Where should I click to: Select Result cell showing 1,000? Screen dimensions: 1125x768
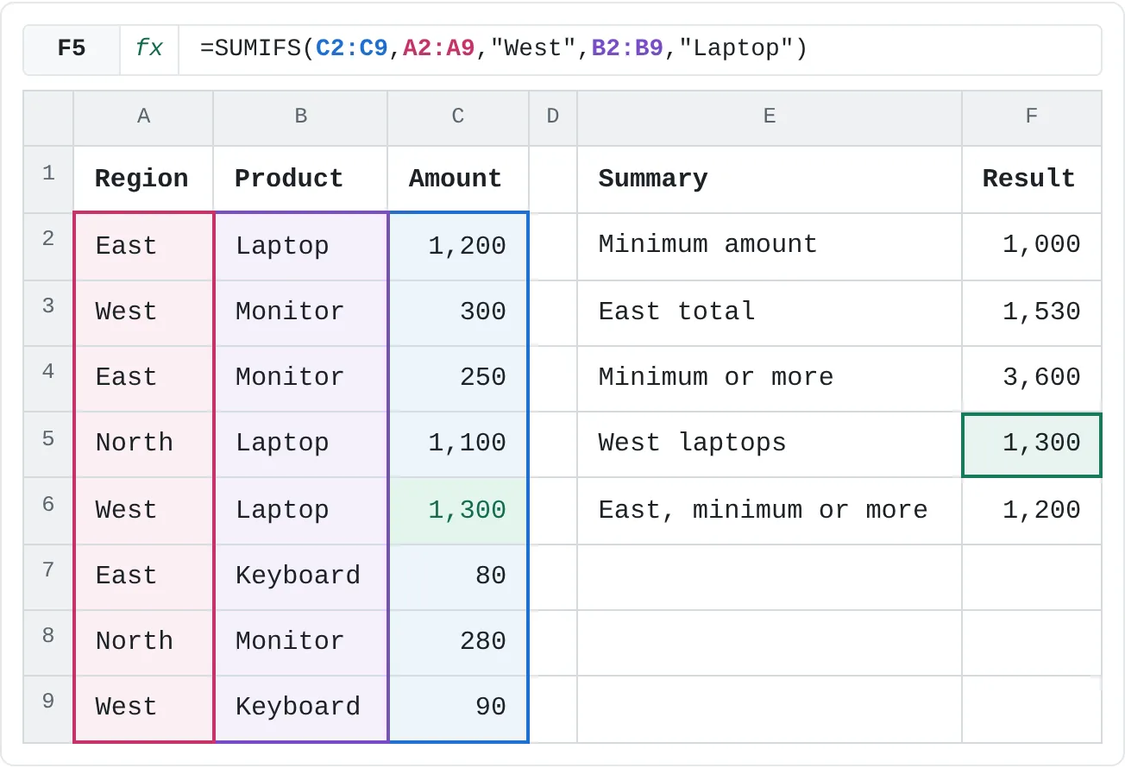point(1032,247)
